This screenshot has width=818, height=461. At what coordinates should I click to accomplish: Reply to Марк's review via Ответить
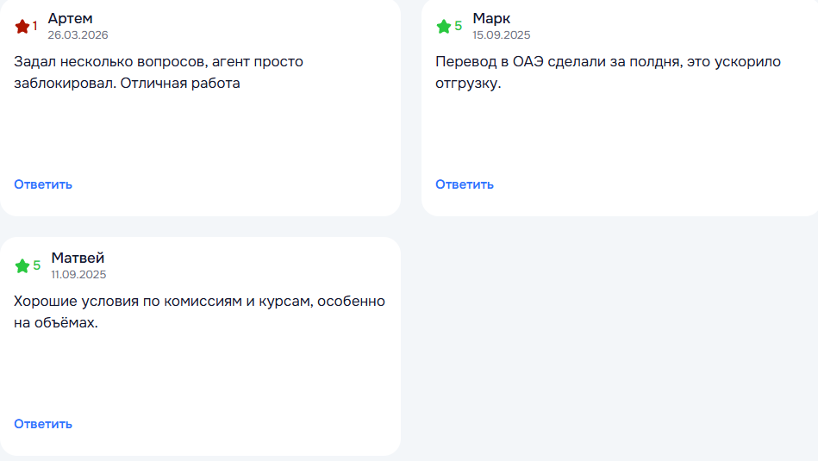(465, 184)
